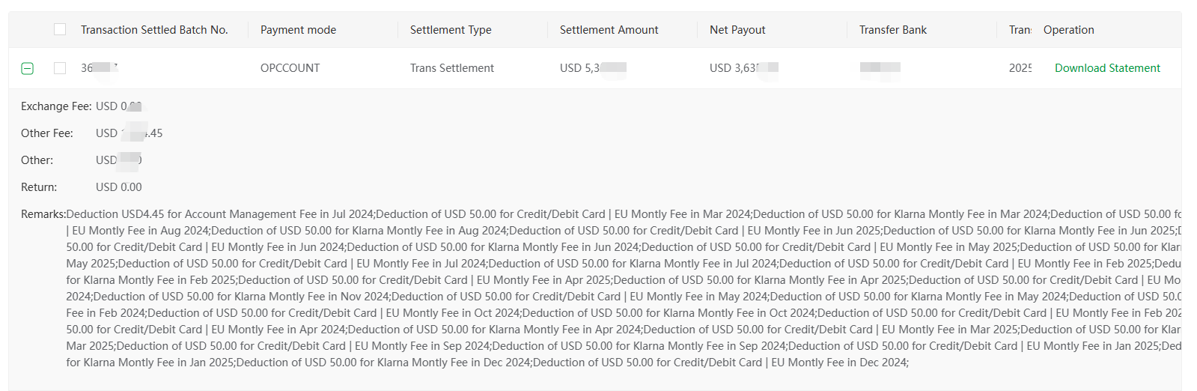
Task: Click the Transaction Settled Batch No. column header
Action: click(x=154, y=30)
